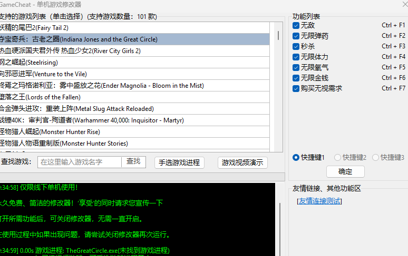Select Fairy Tail 2 in game list

click(x=134, y=28)
